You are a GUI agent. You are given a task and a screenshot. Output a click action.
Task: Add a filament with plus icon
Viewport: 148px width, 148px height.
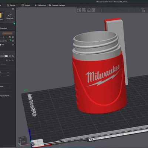[x=4, y=37]
